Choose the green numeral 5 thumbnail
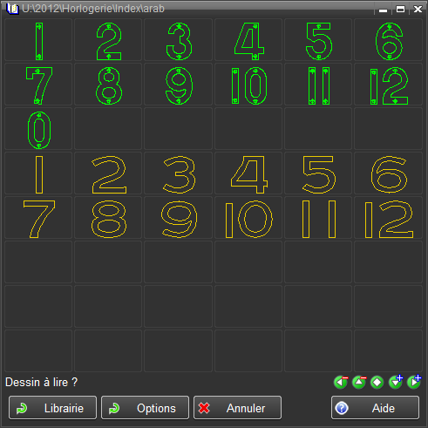Screen dimensions: 428x428 318,40
